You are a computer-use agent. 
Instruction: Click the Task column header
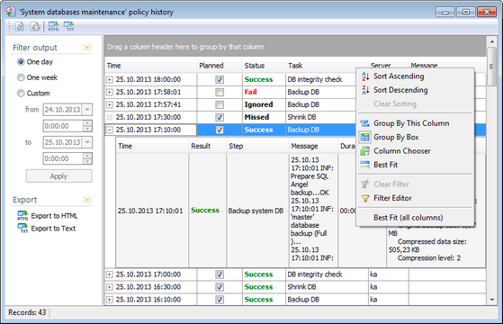tap(327, 66)
